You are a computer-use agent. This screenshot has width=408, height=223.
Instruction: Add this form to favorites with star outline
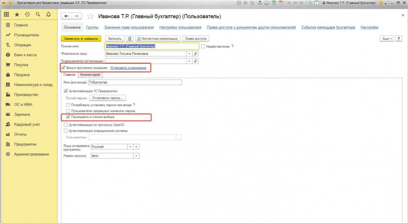click(x=90, y=16)
